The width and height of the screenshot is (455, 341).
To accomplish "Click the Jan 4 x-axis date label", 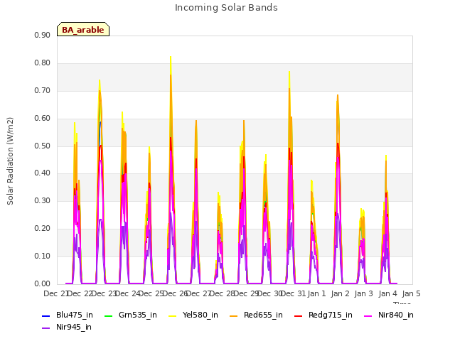I will 387,293.
